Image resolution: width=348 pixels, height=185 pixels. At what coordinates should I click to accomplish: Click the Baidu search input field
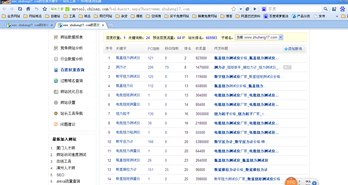coord(294,9)
